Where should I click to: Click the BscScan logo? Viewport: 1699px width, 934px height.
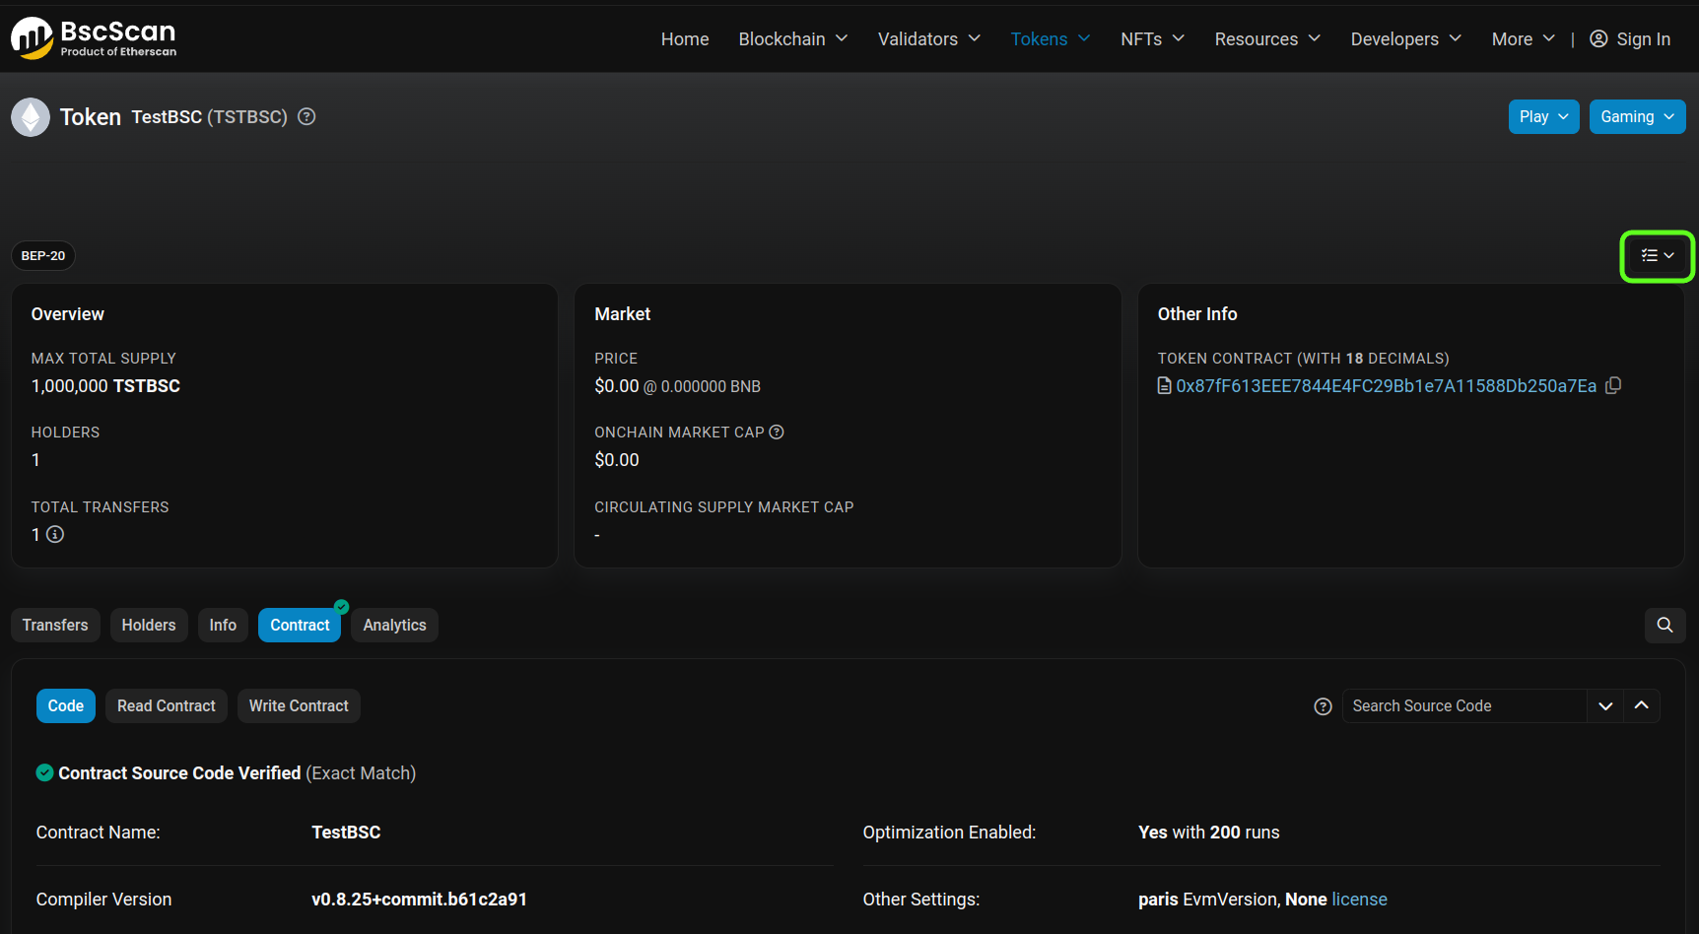[94, 38]
